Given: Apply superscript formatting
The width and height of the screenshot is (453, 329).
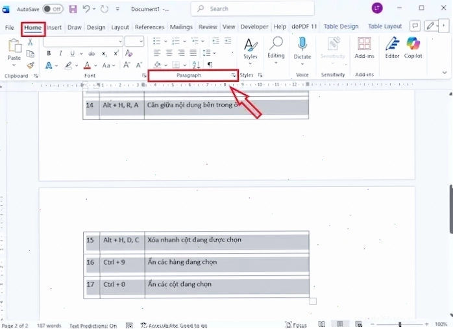Looking at the screenshot, I should pos(116,53).
